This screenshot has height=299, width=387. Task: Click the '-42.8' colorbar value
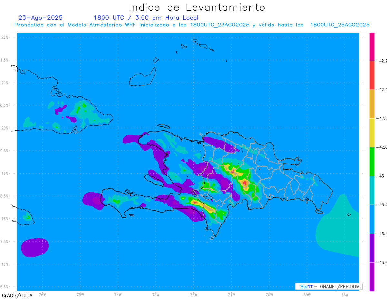(382, 147)
